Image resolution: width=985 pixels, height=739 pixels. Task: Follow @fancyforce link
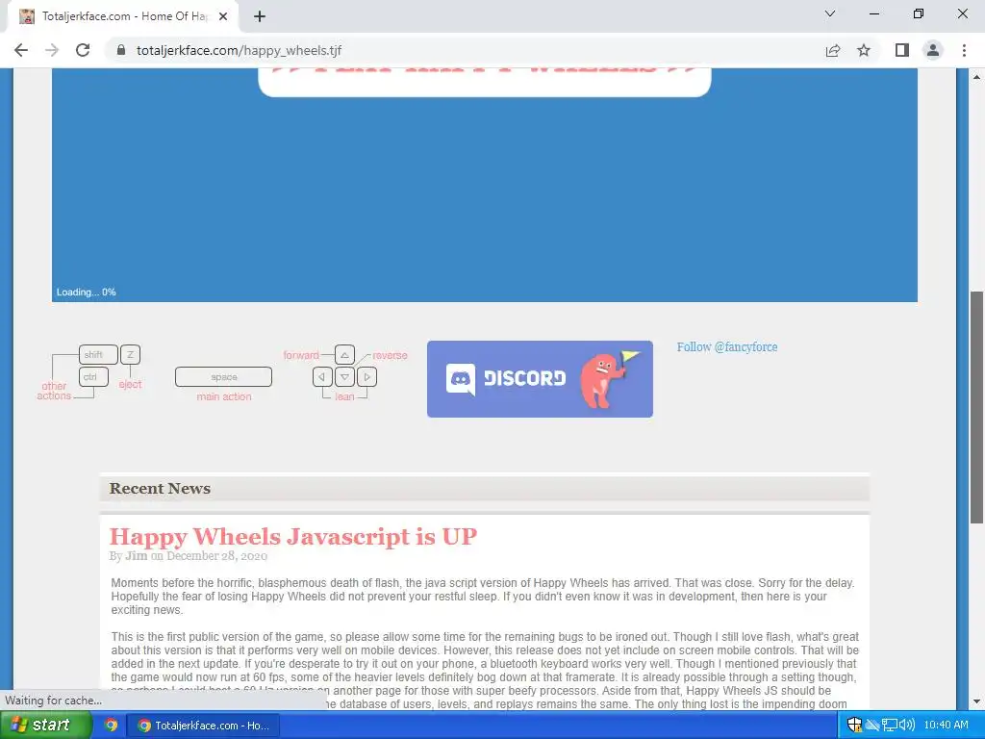click(727, 346)
